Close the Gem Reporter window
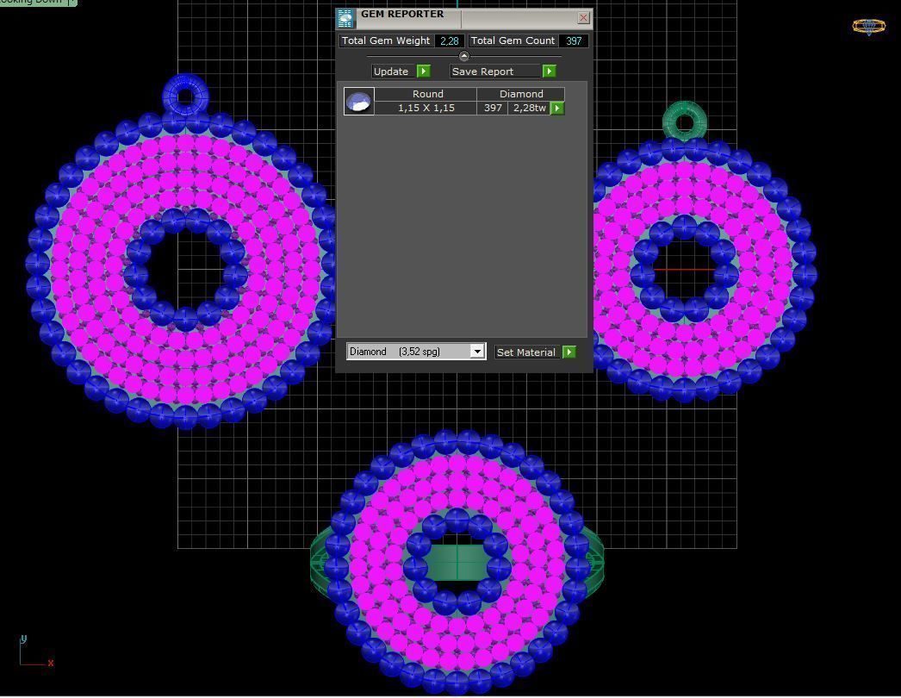Screen dimensions: 901x698 pyautogui.click(x=583, y=17)
